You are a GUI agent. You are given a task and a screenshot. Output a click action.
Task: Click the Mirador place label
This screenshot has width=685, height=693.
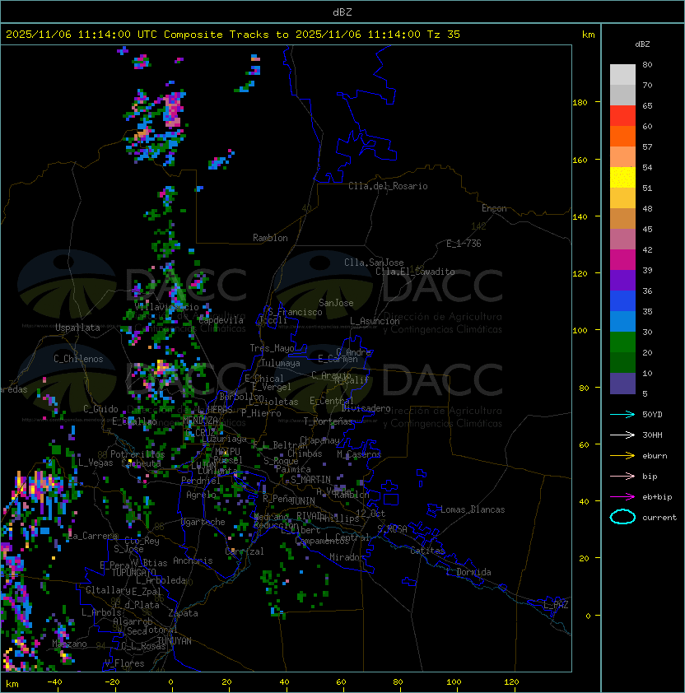pyautogui.click(x=347, y=557)
